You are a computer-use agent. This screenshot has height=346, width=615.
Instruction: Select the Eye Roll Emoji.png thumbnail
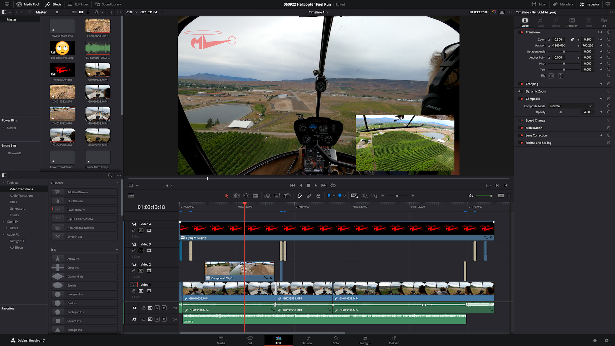coord(62,49)
